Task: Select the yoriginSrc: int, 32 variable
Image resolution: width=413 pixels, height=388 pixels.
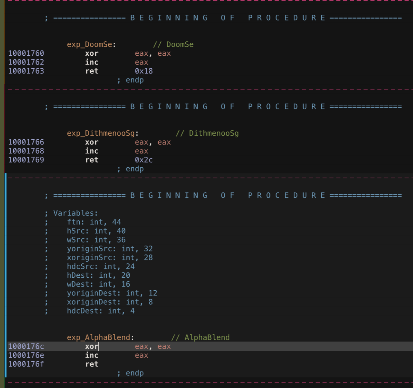Action: point(110,249)
